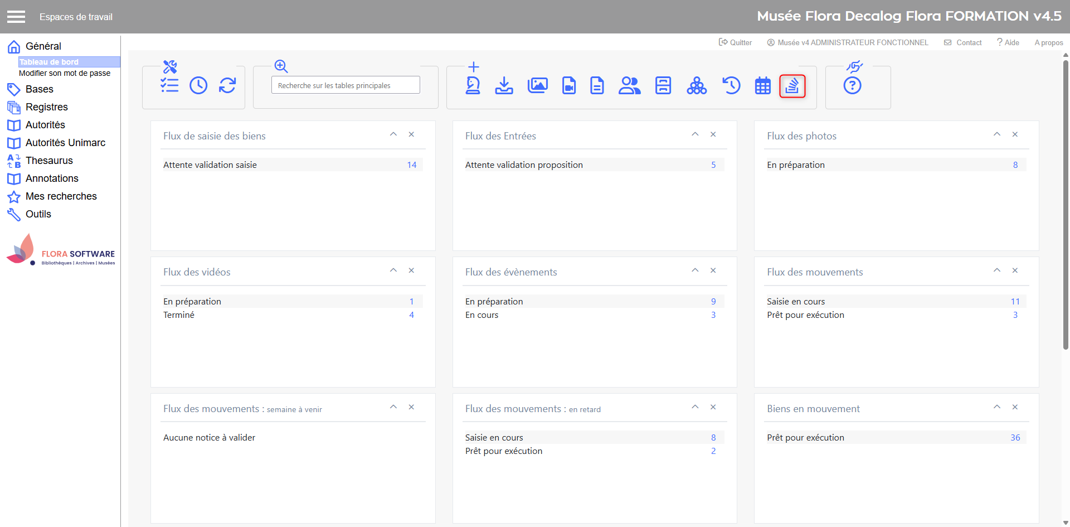The image size is (1070, 527).
Task: Click the two-people users icon
Action: 630,85
